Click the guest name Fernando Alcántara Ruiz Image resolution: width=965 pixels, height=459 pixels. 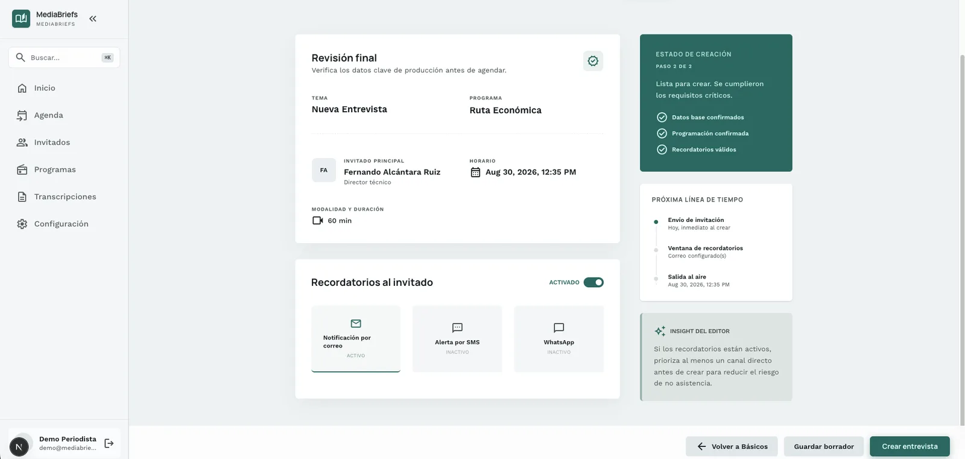tap(392, 172)
